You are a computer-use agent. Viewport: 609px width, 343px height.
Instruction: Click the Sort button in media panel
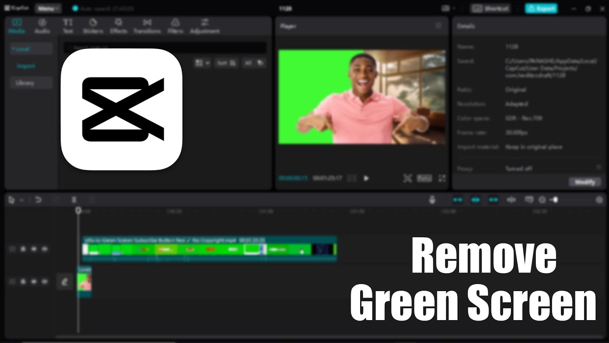point(226,63)
